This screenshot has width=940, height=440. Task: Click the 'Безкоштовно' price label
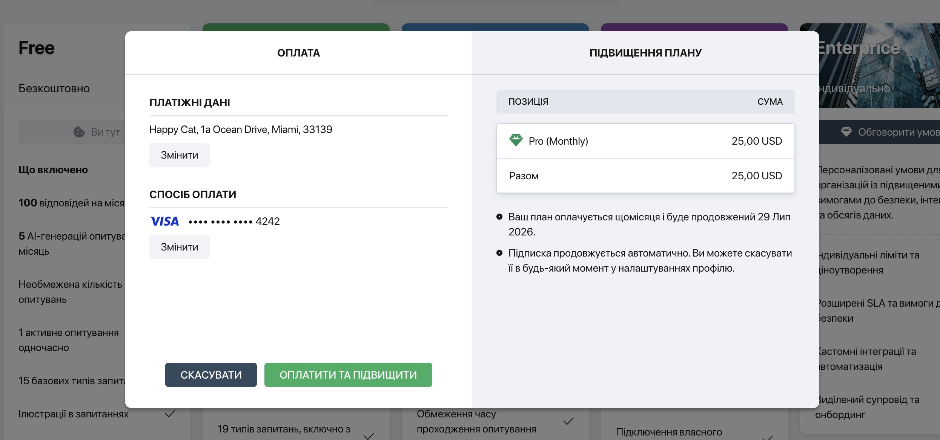pos(54,88)
